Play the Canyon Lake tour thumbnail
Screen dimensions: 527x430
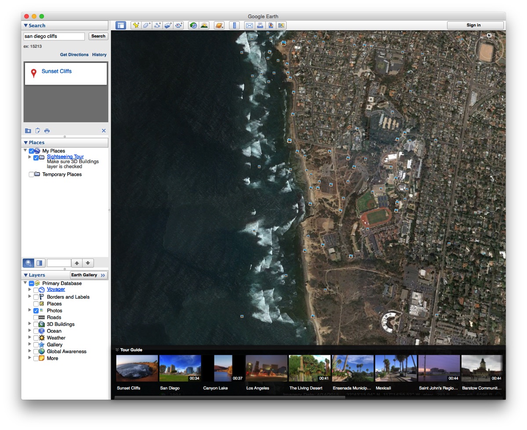point(223,368)
